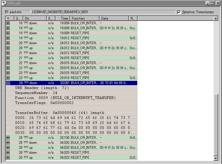
Task: Expand packet 22 up row at 29.015
Action: [8, 68]
